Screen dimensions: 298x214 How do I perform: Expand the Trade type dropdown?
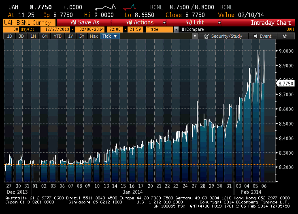click(176, 29)
